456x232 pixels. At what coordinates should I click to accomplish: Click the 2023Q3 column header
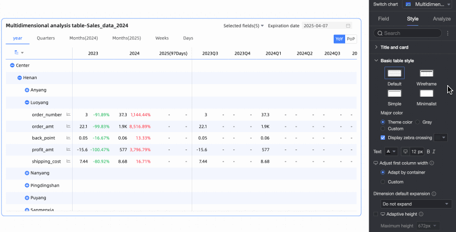coord(210,53)
